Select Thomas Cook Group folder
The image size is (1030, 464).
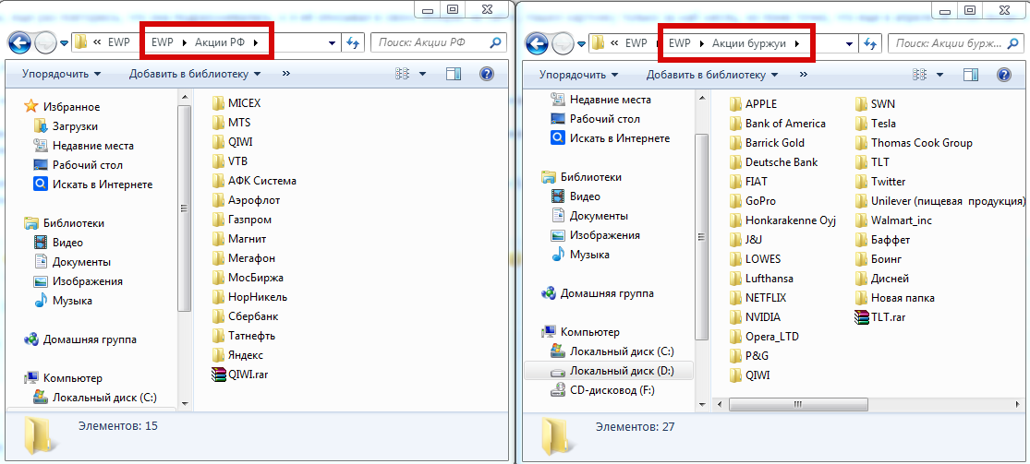[914, 142]
